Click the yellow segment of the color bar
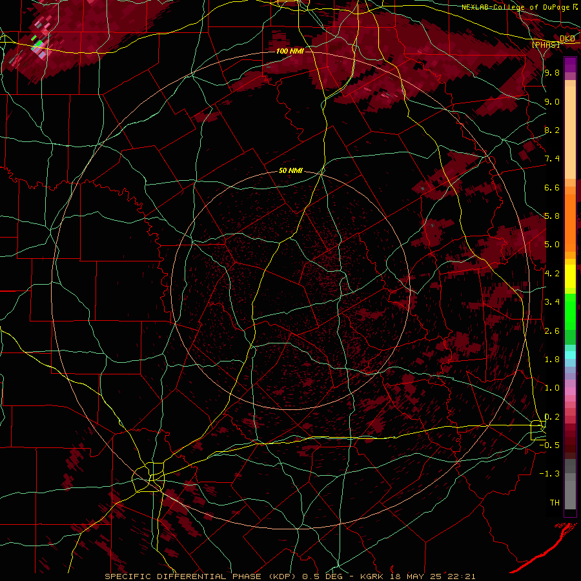This screenshot has width=581, height=581. 570,276
